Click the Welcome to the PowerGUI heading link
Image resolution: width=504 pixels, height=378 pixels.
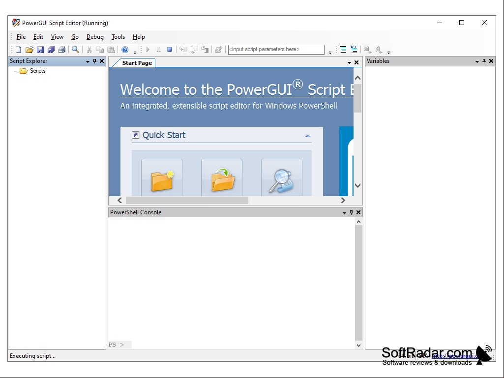coord(237,88)
